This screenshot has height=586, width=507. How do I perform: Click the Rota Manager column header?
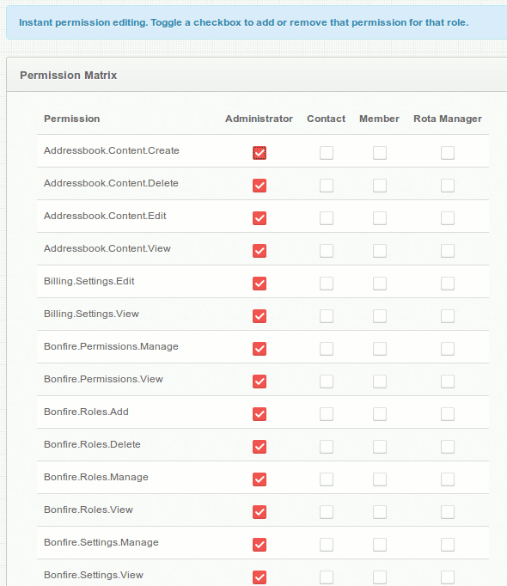tap(448, 119)
